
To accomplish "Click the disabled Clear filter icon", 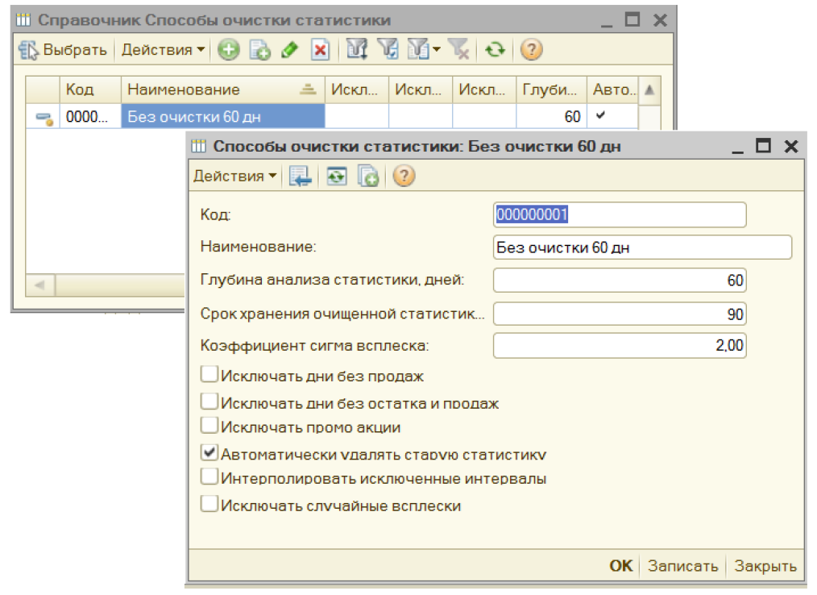I will click(460, 50).
